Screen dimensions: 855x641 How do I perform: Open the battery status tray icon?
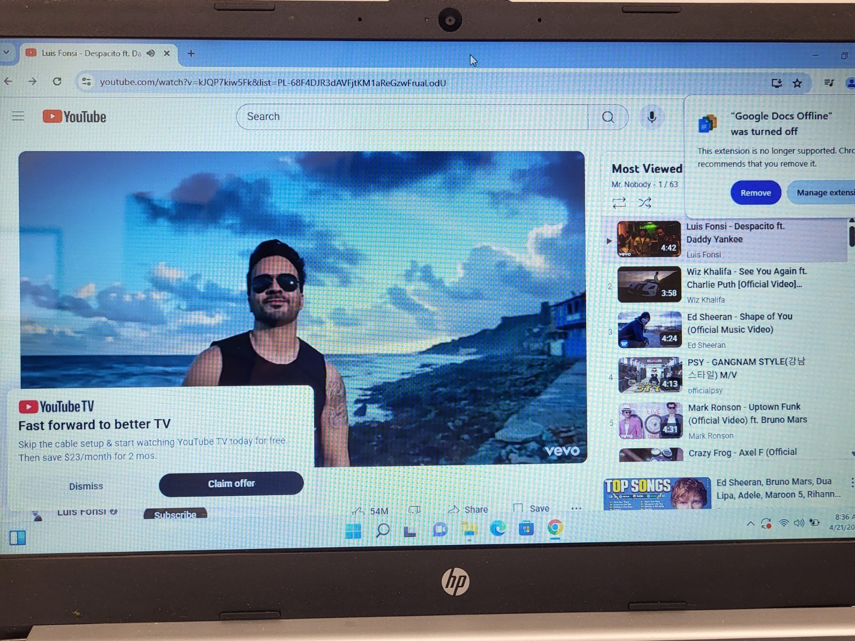pyautogui.click(x=814, y=522)
